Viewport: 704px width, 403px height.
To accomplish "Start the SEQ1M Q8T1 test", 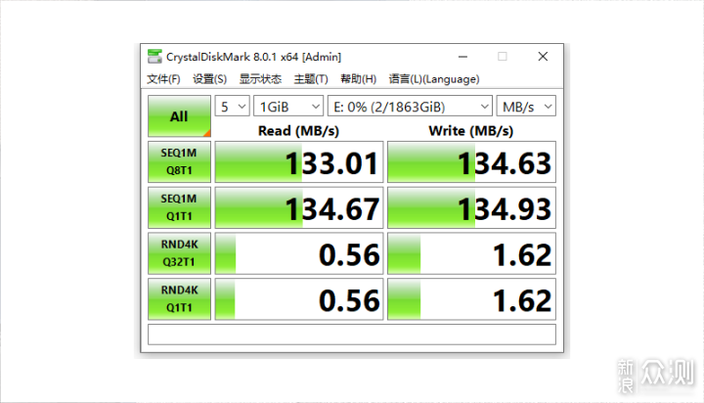I will pos(179,161).
